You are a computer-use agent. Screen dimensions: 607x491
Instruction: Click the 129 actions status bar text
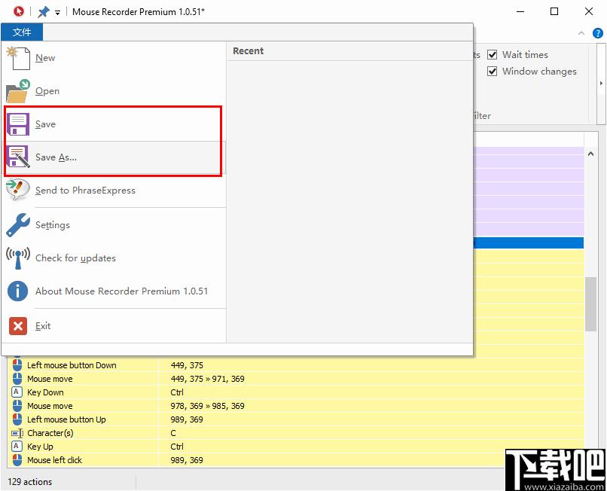click(30, 482)
